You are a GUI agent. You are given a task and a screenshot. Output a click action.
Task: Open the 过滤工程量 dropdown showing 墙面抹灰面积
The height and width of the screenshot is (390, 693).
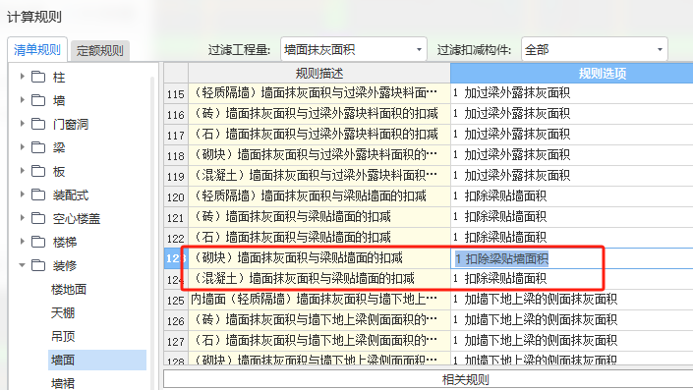[354, 49]
